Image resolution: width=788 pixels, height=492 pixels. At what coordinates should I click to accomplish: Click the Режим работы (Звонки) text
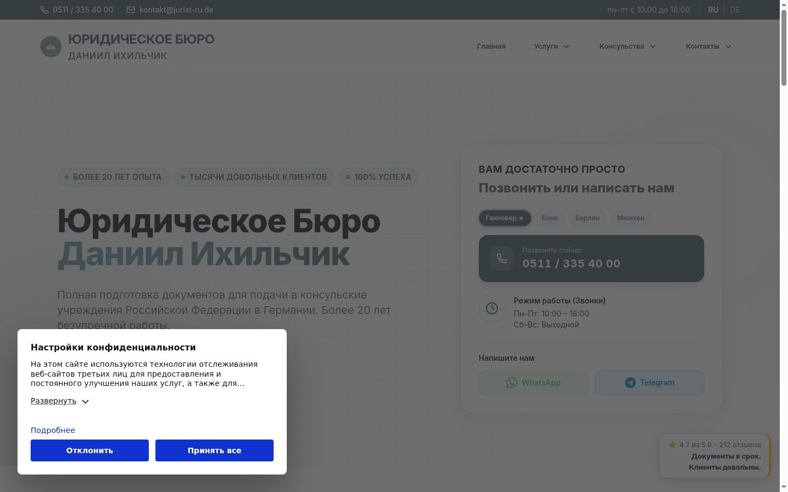pos(560,301)
